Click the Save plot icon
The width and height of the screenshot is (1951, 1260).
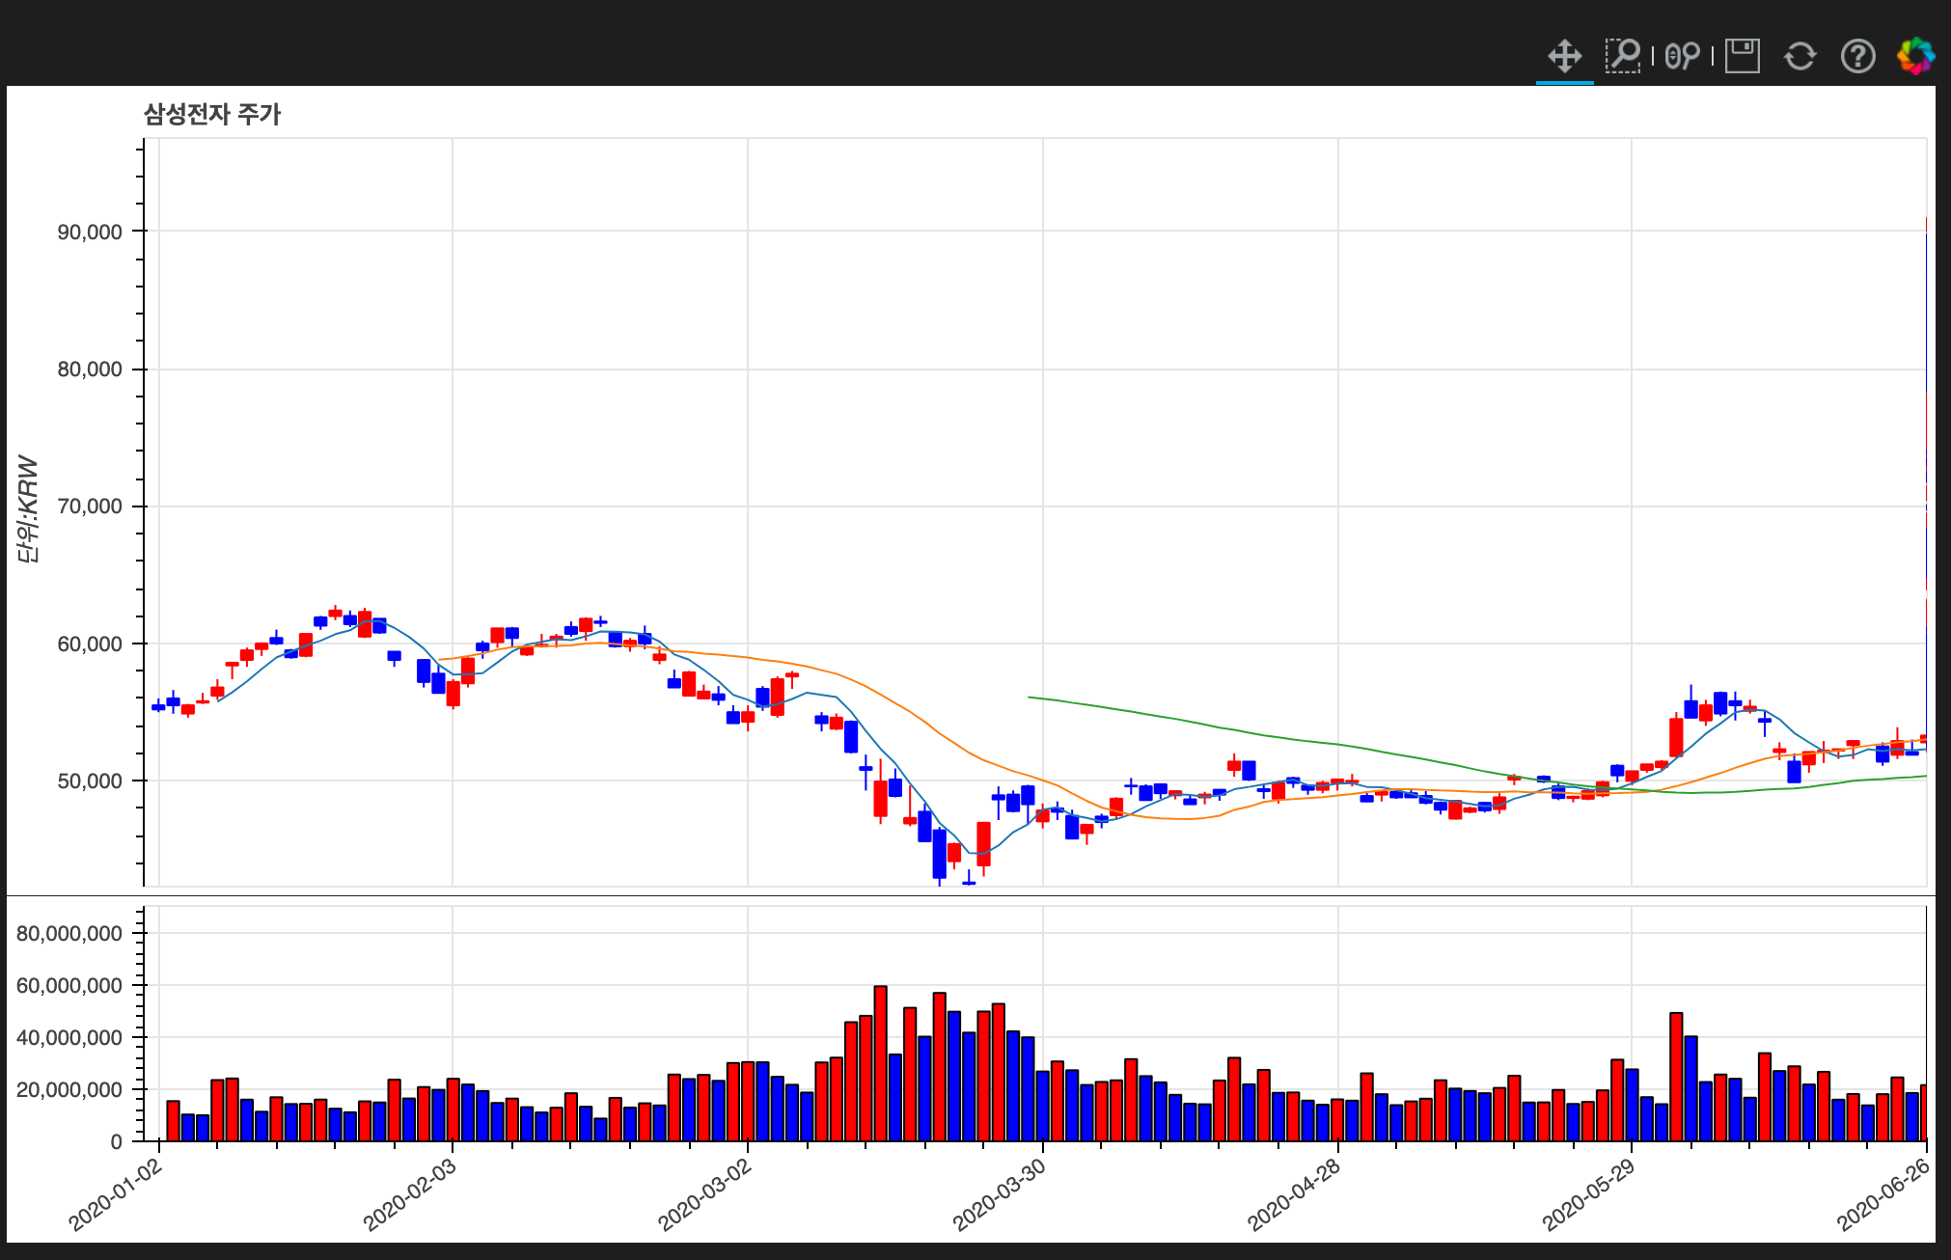(1742, 56)
